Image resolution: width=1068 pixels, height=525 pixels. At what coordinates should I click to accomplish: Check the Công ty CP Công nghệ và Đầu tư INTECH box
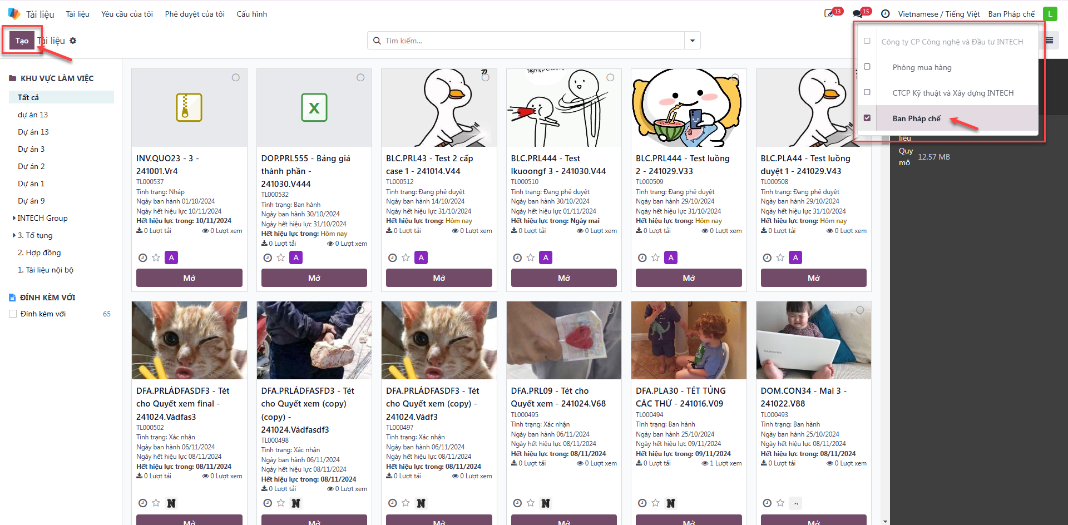[867, 41]
